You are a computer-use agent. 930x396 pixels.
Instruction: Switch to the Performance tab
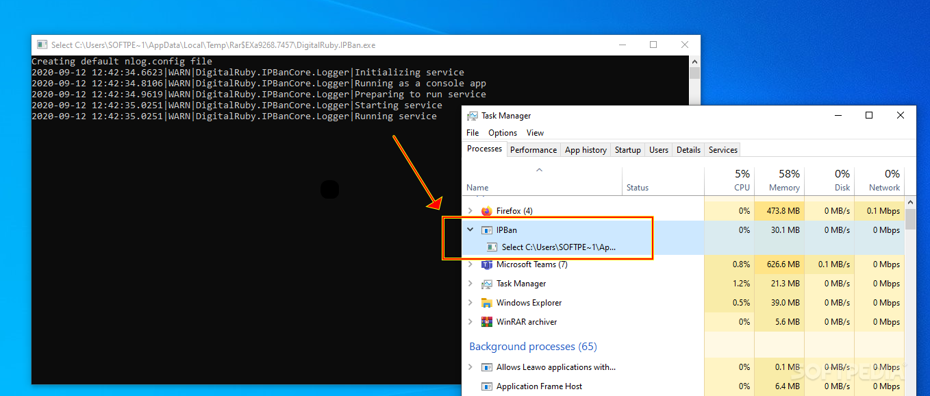point(533,150)
